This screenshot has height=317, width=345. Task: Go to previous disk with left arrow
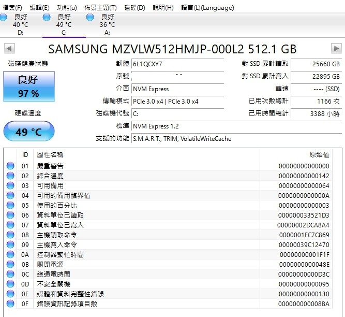click(9, 49)
